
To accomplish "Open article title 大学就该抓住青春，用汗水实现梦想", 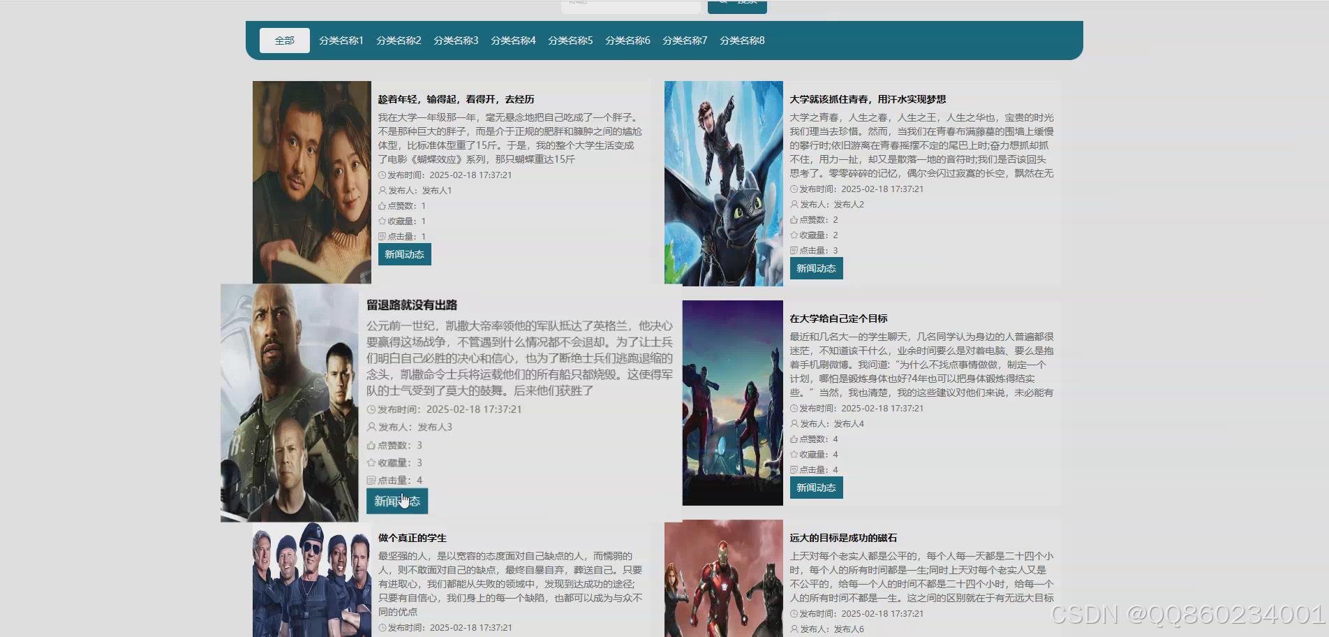I will click(x=868, y=99).
